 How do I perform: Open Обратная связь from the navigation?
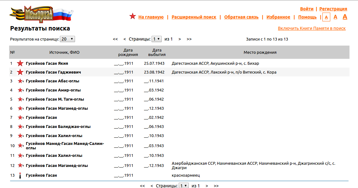coord(241,17)
